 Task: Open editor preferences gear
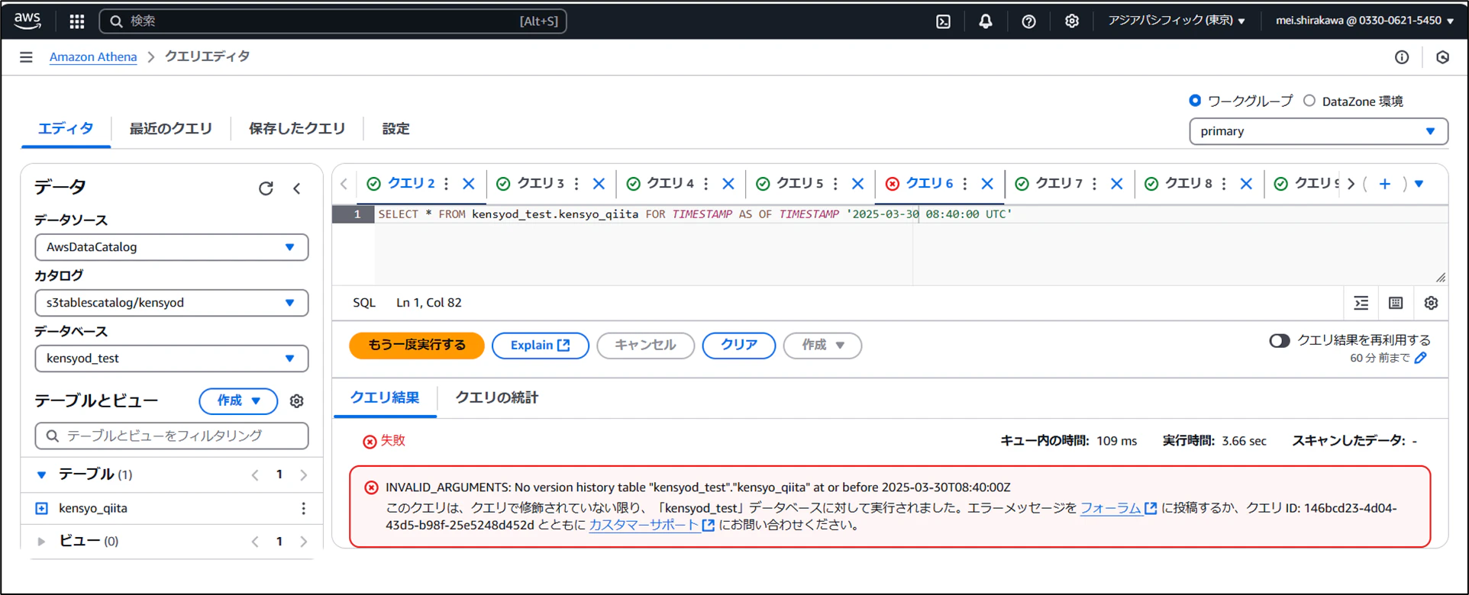pos(1431,303)
